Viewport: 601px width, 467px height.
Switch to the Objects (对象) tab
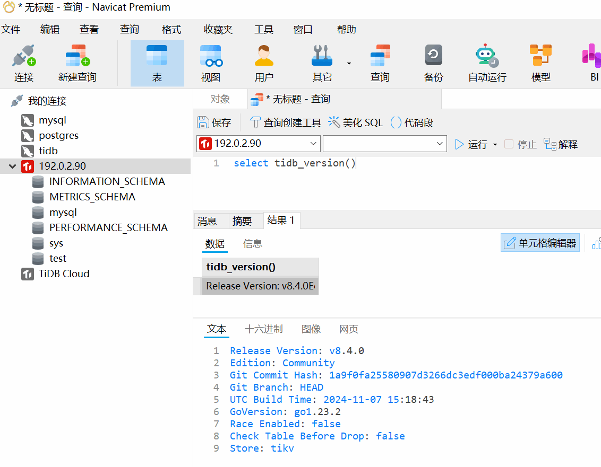click(x=220, y=99)
